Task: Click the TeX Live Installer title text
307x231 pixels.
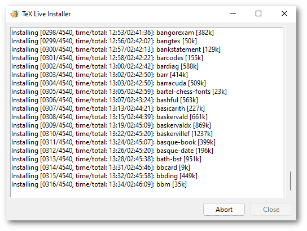Action: point(46,14)
